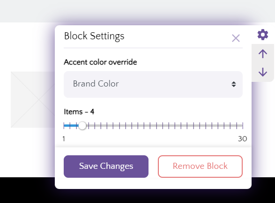Open the Brand Color dropdown
Viewport: 275px width, 203px height.
[153, 84]
